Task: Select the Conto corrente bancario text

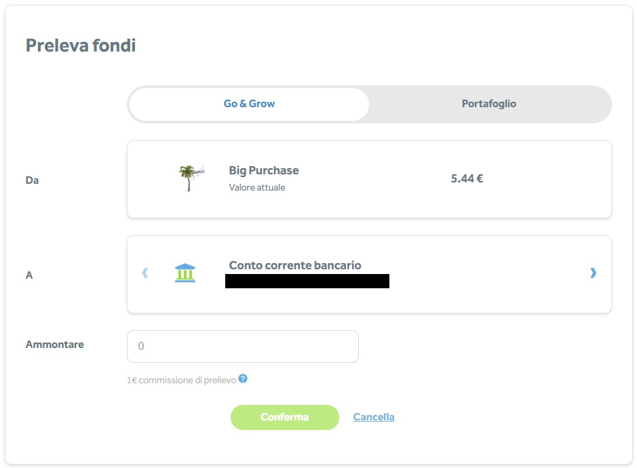Action: [x=295, y=265]
